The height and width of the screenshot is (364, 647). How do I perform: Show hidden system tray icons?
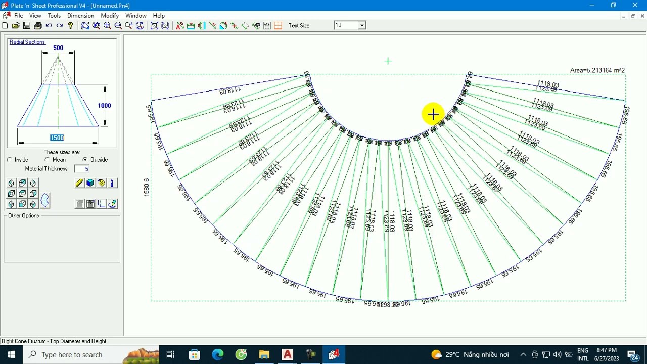pos(523,355)
